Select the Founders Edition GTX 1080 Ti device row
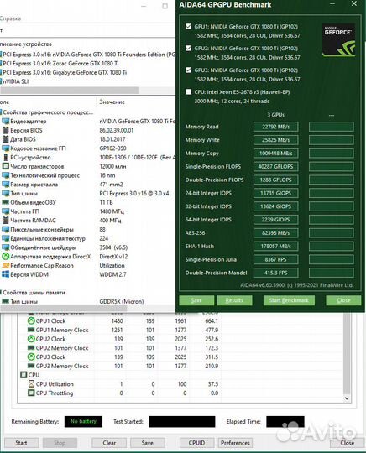366x453 pixels. click(x=87, y=55)
